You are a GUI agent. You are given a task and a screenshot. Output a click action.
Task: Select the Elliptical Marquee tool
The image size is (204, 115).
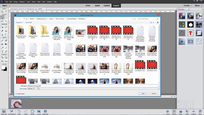6,18
